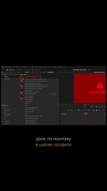
Task: Click the blue Flag icon
Action: click(104, 110)
